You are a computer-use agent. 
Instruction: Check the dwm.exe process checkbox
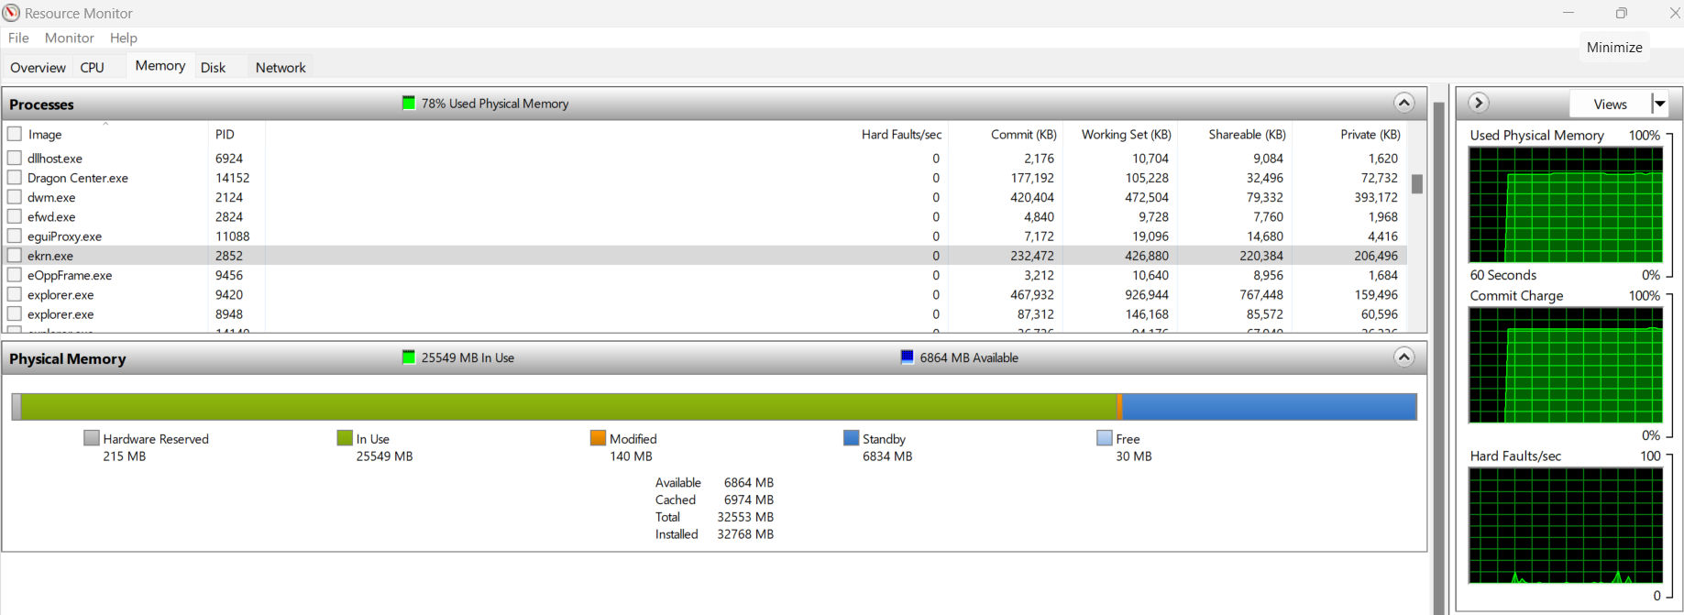[x=15, y=197]
